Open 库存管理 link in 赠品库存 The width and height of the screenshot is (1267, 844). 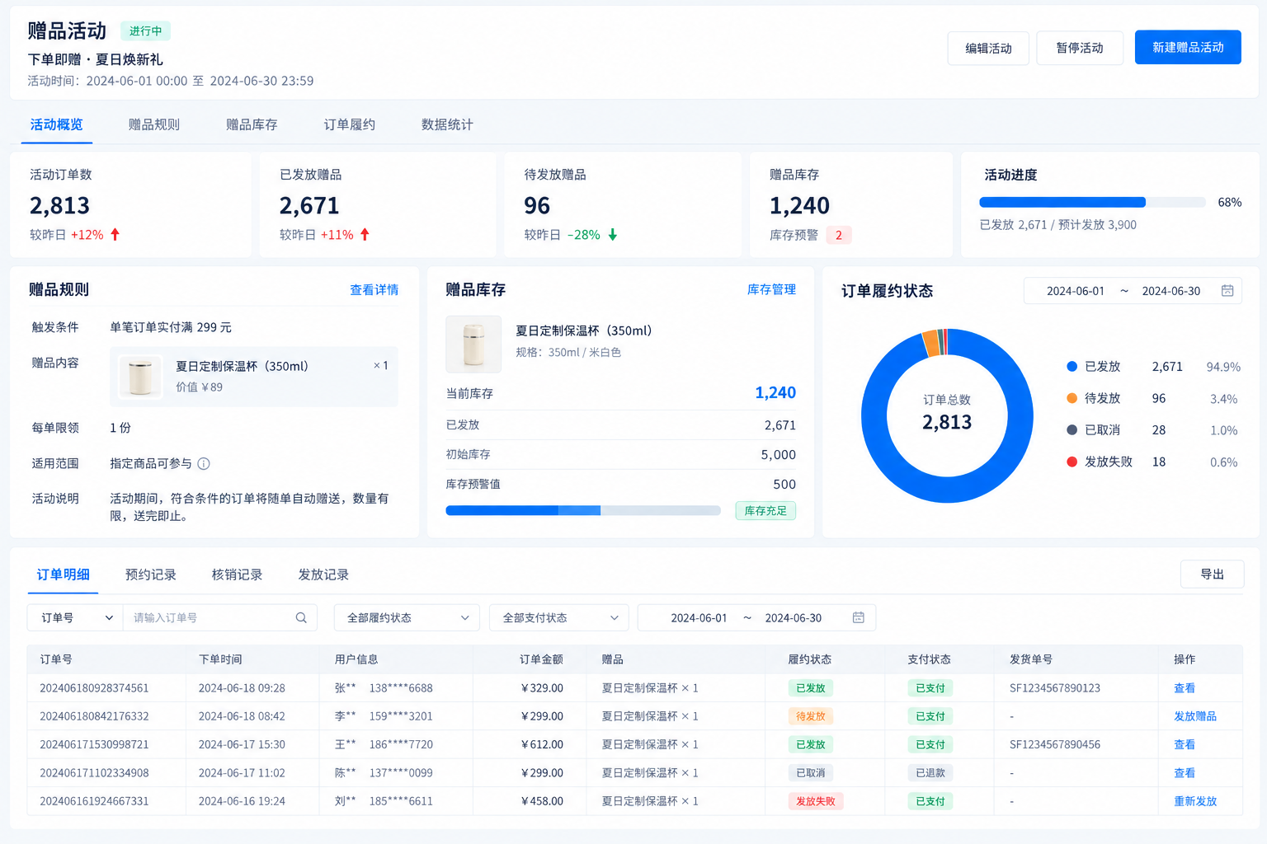pos(771,289)
